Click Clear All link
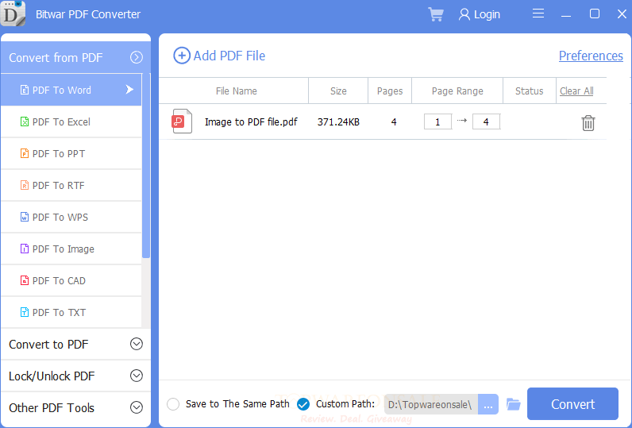The width and height of the screenshot is (632, 428). tap(576, 91)
